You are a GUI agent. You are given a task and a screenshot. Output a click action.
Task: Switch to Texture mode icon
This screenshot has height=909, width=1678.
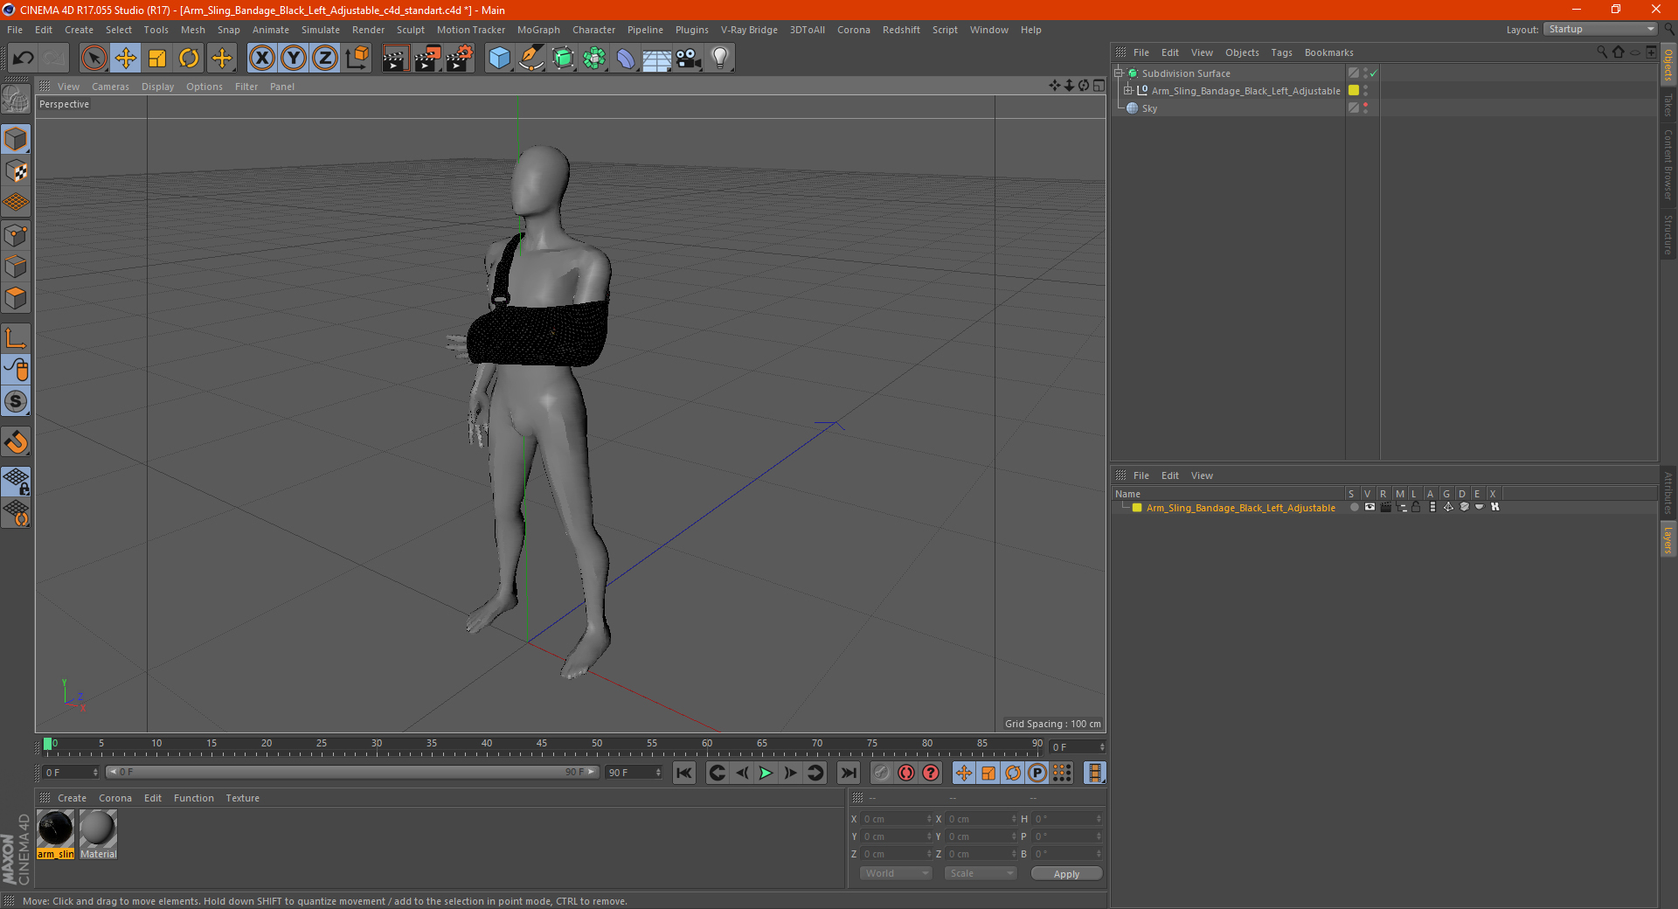coord(16,171)
